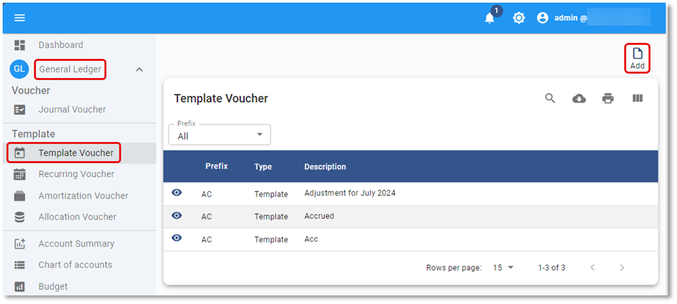Screen dimensions: 677x304
Task: Open Dashboard from the sidebar
Action: 60,45
